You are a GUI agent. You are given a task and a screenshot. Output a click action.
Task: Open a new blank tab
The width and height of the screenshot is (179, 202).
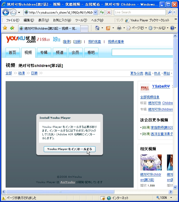[84, 29]
